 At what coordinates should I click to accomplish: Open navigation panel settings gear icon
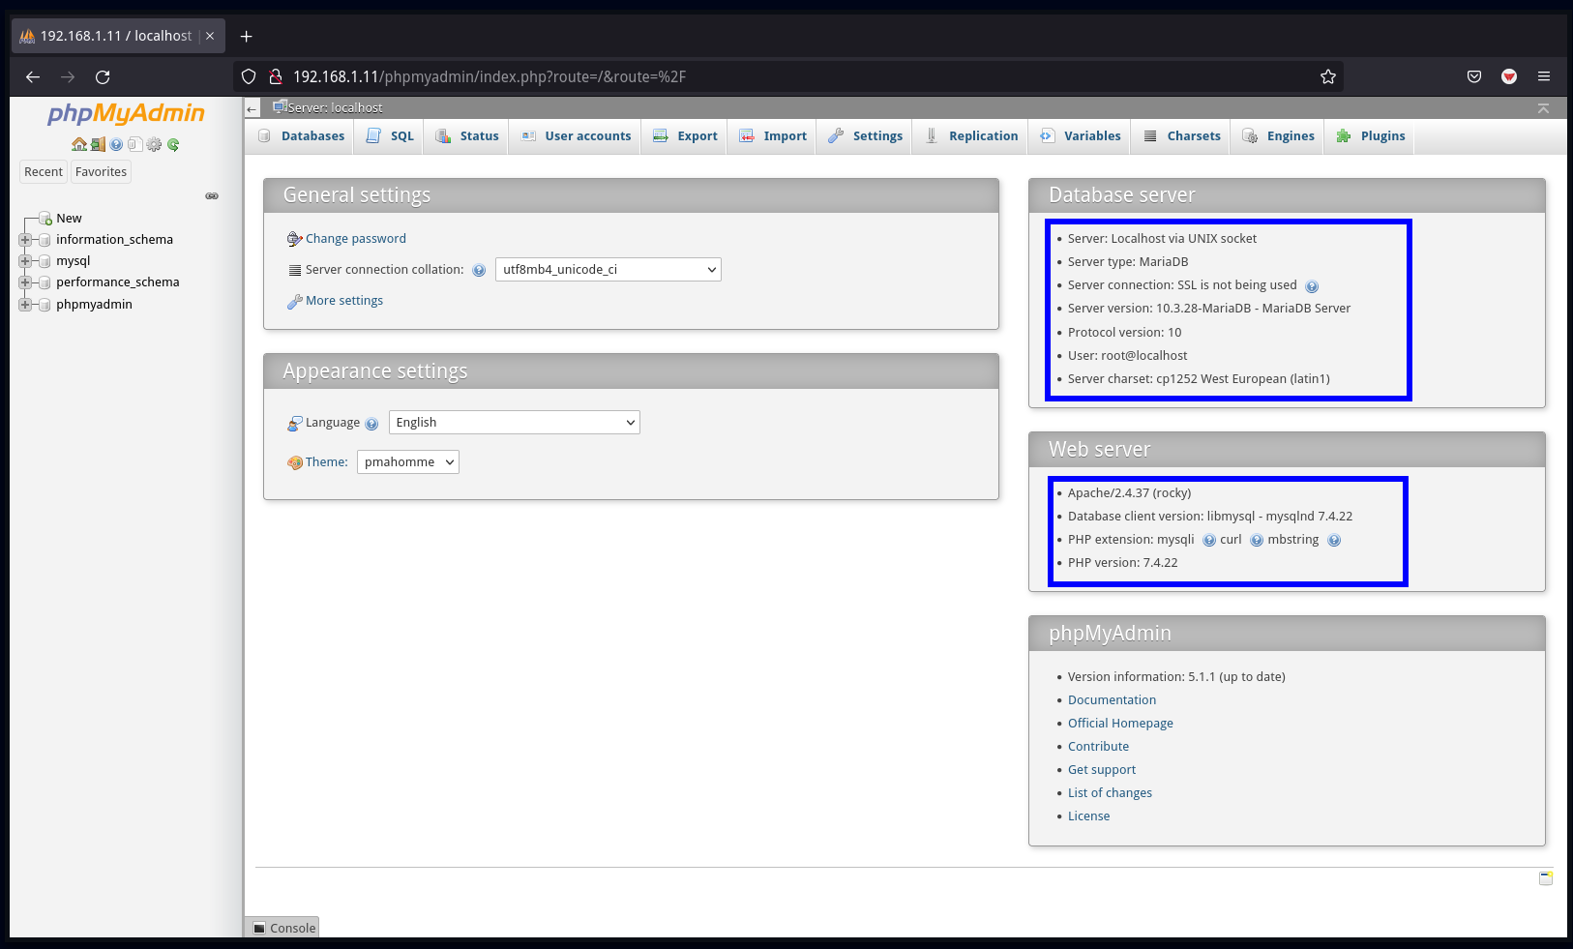(154, 144)
